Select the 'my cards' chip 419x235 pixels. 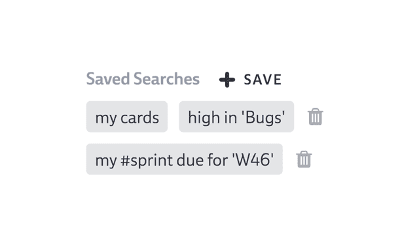coord(127,116)
